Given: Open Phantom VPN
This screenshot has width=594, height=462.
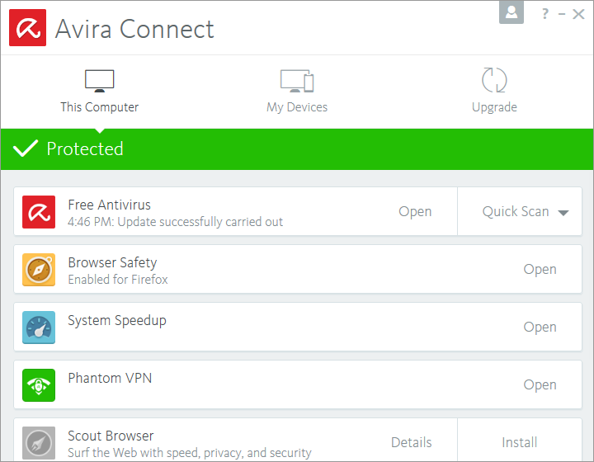Looking at the screenshot, I should click(540, 385).
